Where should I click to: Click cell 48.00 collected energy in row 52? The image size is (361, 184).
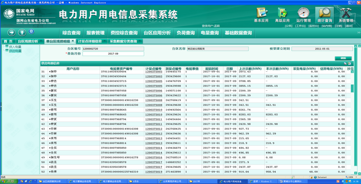[x=313, y=172]
